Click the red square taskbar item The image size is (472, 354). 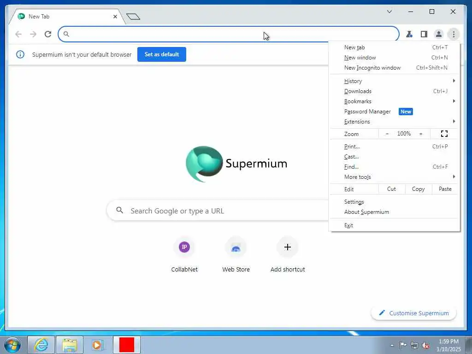coord(127,345)
